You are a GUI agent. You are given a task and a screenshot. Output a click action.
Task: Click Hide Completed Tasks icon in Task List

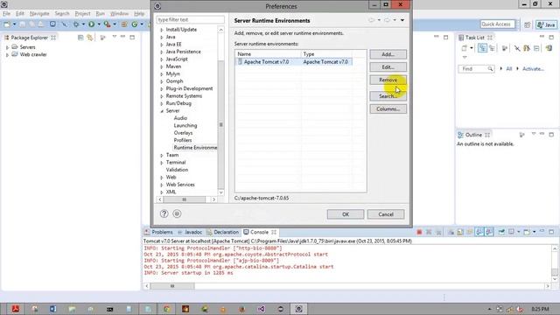tap(517, 48)
